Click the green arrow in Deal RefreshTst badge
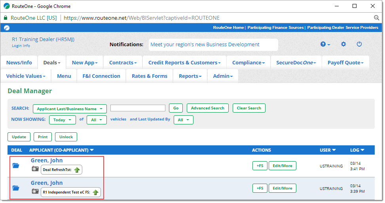 click(x=77, y=170)
